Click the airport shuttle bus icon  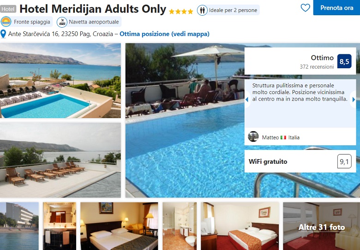point(62,22)
